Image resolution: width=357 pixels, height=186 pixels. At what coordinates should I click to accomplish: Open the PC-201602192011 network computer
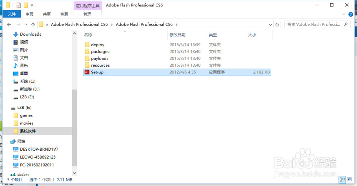click(x=37, y=165)
